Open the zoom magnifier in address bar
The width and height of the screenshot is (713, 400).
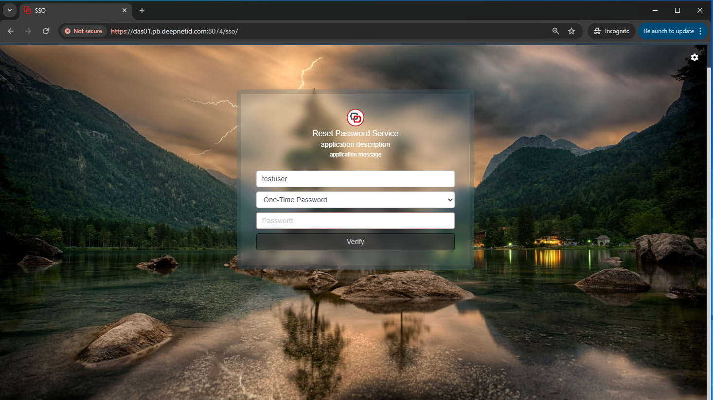556,31
